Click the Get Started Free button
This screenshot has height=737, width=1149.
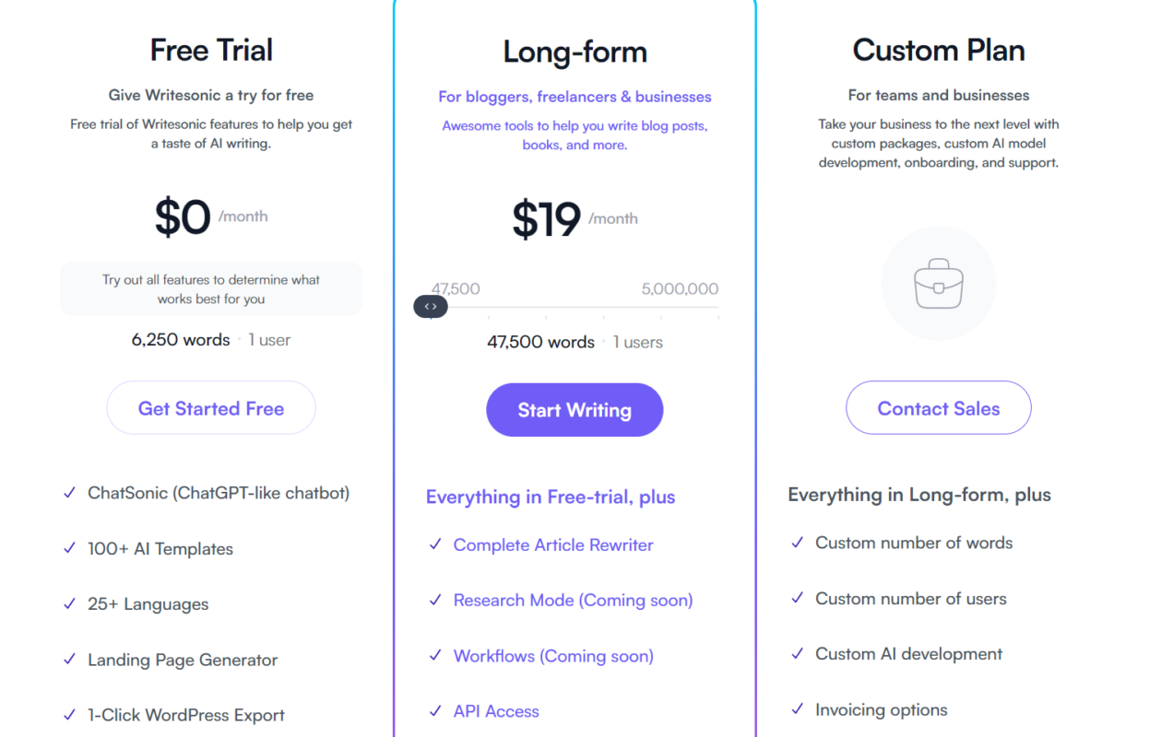211,408
